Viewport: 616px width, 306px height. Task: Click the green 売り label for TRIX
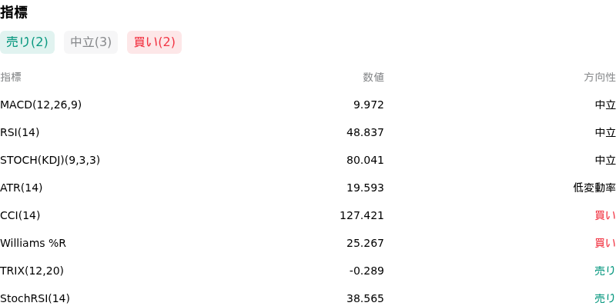point(605,271)
